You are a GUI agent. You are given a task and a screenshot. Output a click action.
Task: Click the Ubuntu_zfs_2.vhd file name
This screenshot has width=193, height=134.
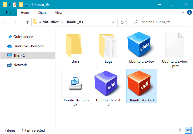click(109, 102)
